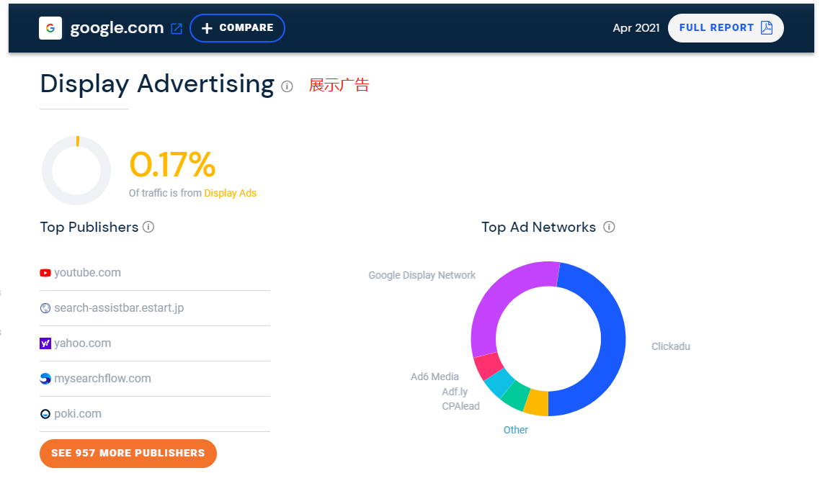Click SEE 957 MORE PUBLISHERS

click(128, 454)
